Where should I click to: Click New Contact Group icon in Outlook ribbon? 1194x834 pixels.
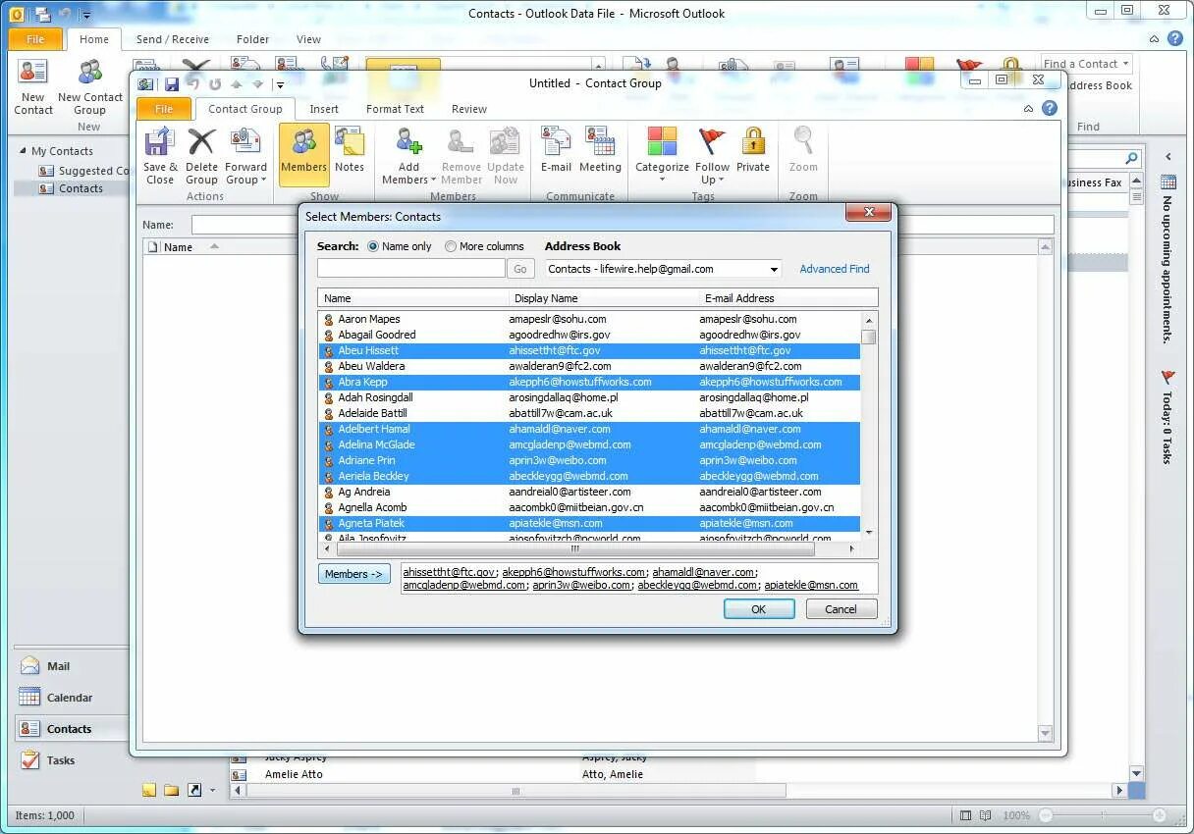[89, 73]
